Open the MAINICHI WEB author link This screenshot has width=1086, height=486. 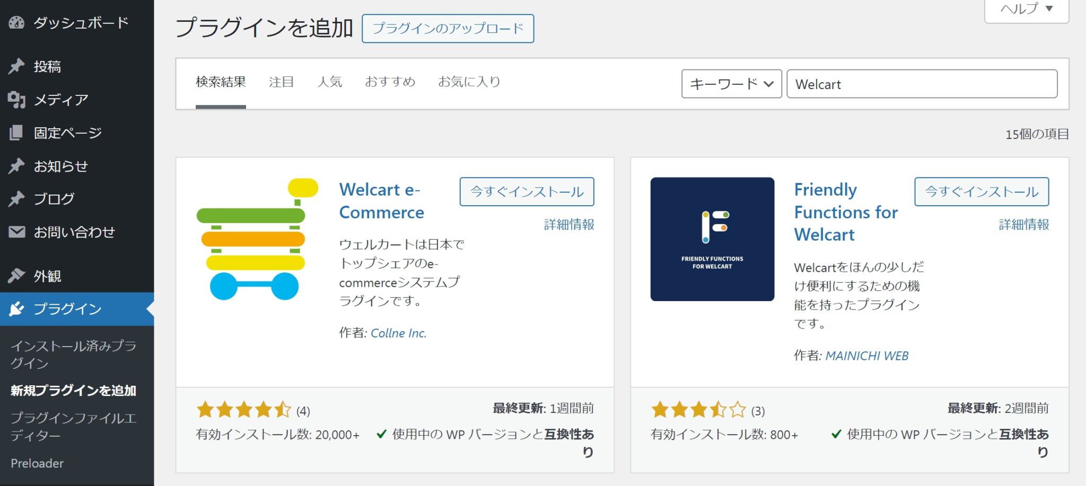coord(866,356)
